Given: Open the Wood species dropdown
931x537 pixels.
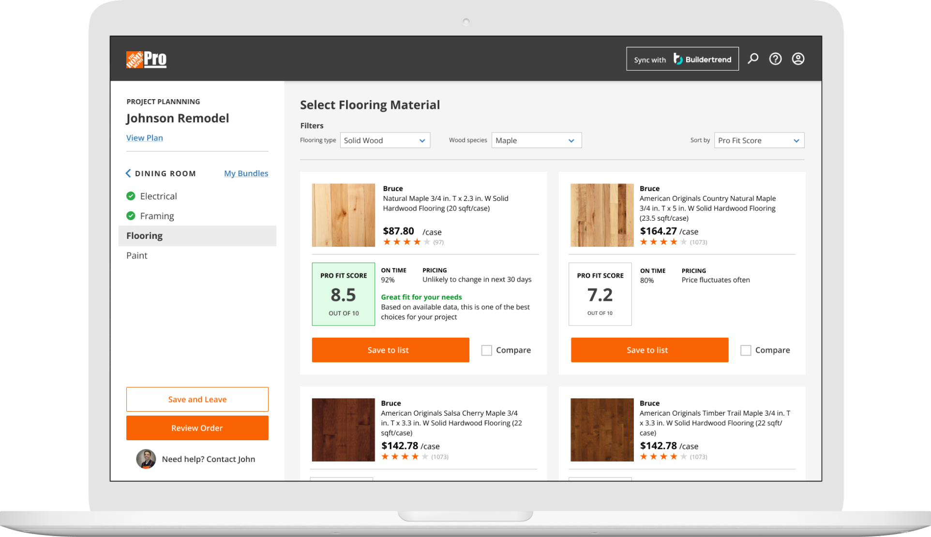Looking at the screenshot, I should pyautogui.click(x=536, y=140).
